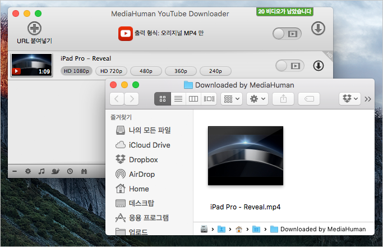This screenshot has width=383, height=247.
Task: Select HD 1080p quality
Action: (76, 71)
